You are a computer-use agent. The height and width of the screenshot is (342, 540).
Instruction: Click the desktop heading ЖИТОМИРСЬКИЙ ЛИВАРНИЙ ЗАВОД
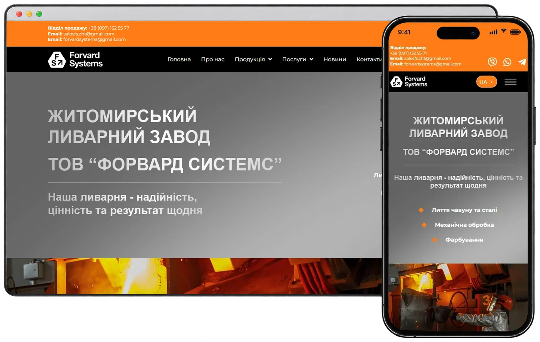point(129,126)
